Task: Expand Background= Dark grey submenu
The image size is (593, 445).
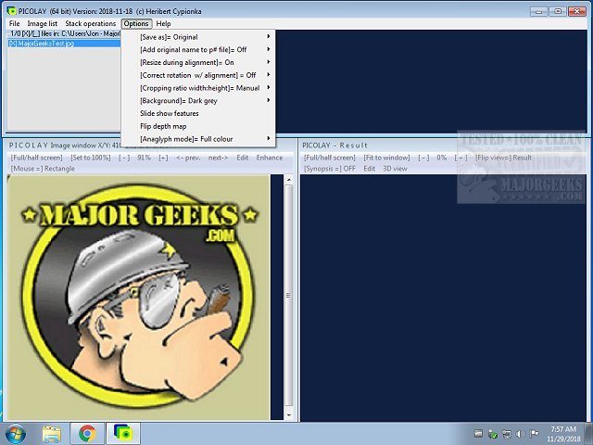Action: pyautogui.click(x=198, y=101)
